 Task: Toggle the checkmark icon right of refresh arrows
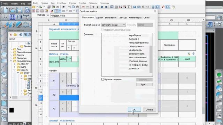pos(168,7)
